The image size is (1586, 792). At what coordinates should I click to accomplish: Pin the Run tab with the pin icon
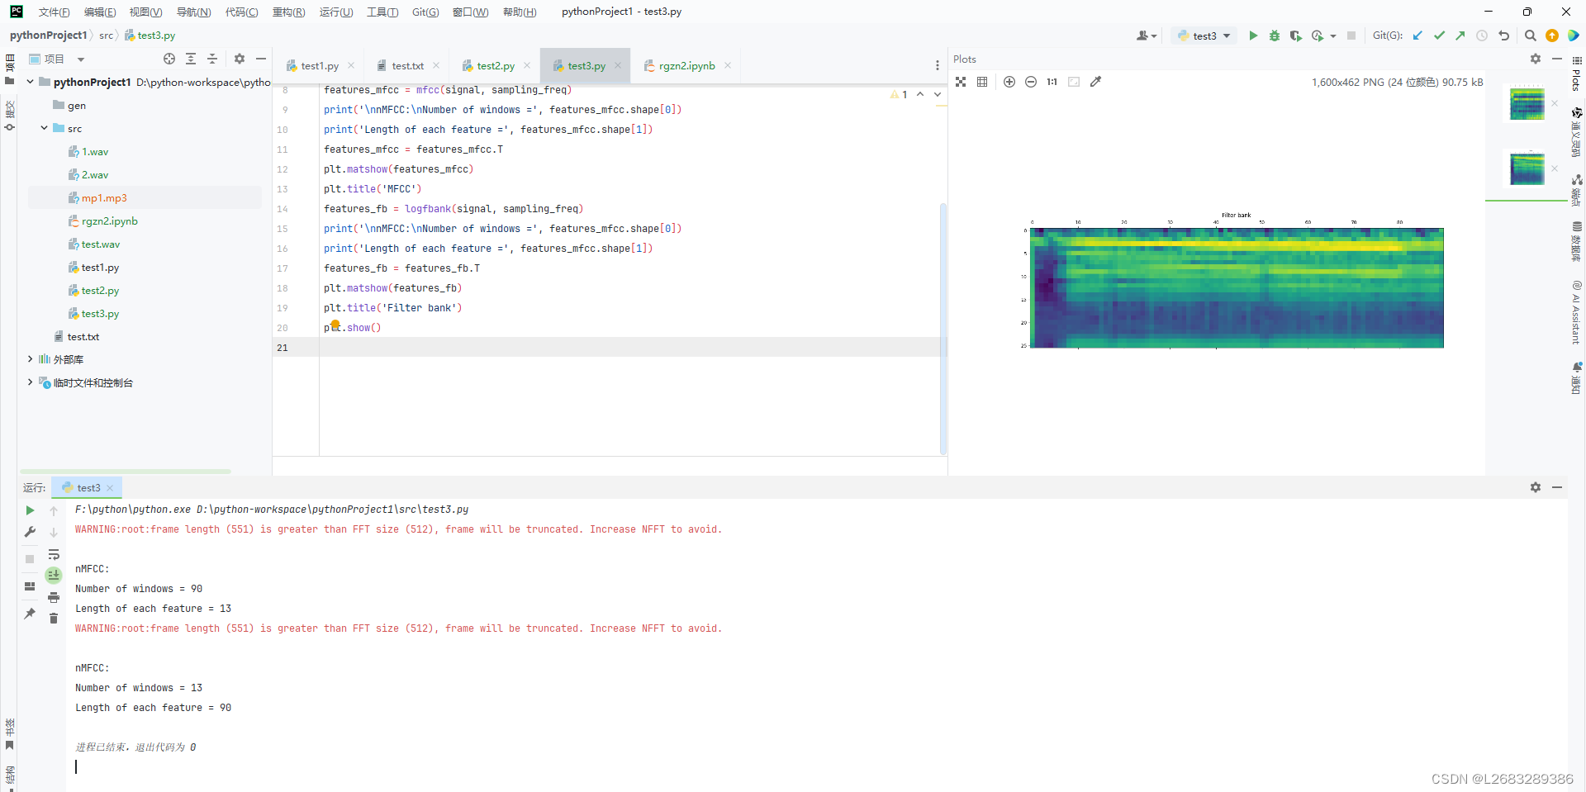[x=30, y=613]
